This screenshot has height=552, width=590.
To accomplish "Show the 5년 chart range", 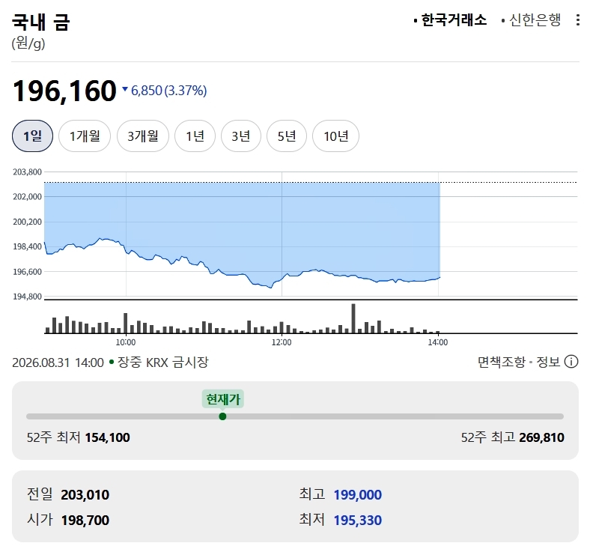I will [287, 136].
